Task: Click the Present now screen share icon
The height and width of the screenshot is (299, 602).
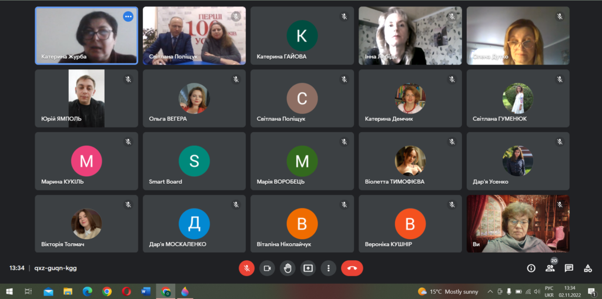Action: 308,268
